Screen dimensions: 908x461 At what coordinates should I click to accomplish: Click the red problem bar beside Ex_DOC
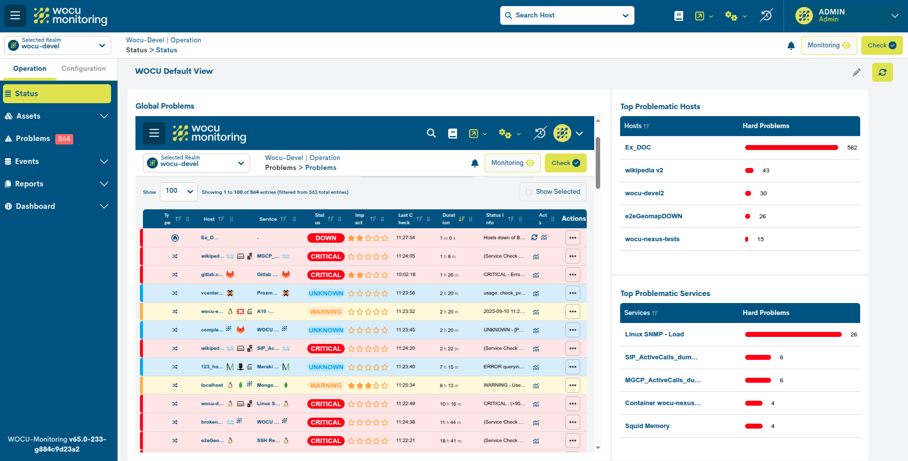pos(791,147)
